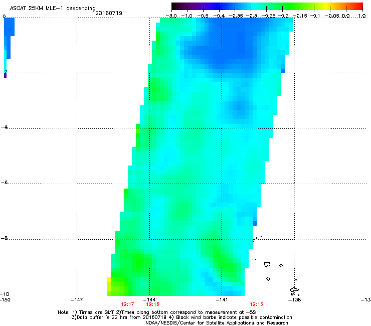Click the note line starting 'Note: 1) Times are GMT'
The image size is (371, 326).
point(156,312)
